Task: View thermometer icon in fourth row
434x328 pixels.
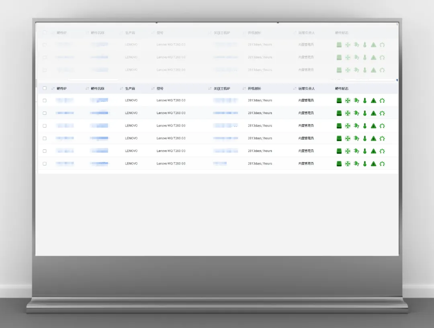Action: point(365,138)
